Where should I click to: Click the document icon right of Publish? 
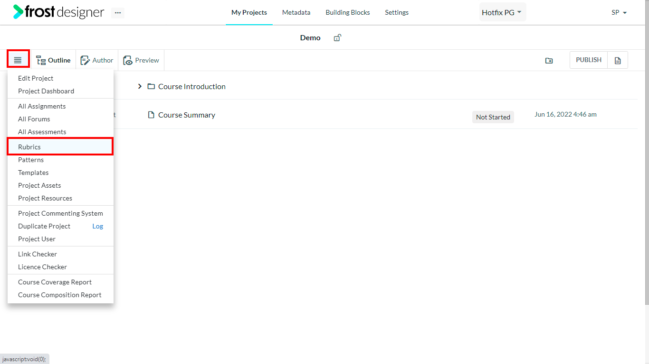tap(618, 60)
